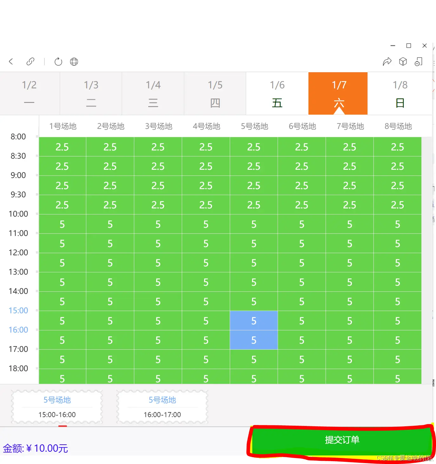Book the 9:00 slot on court 6
Viewport: 436px width, 464px height.
[x=302, y=186]
